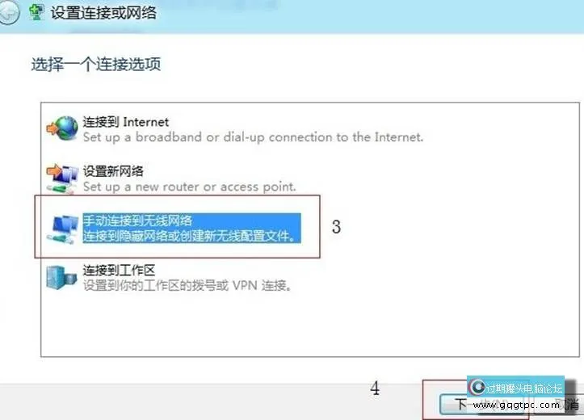The height and width of the screenshot is (420, 584).
Task: Click the 手动连接到无线网络 monitor icon
Action: tap(62, 229)
